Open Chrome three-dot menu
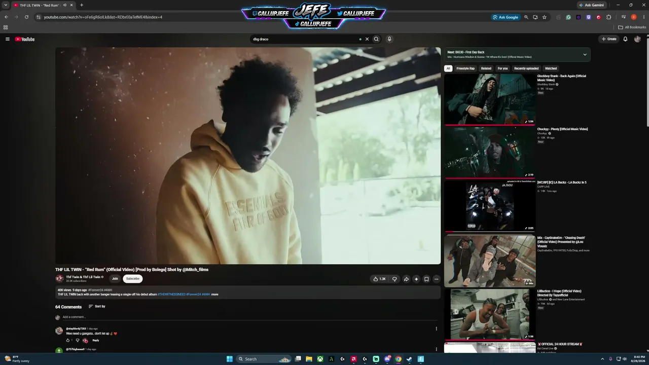The image size is (649, 365). (643, 17)
